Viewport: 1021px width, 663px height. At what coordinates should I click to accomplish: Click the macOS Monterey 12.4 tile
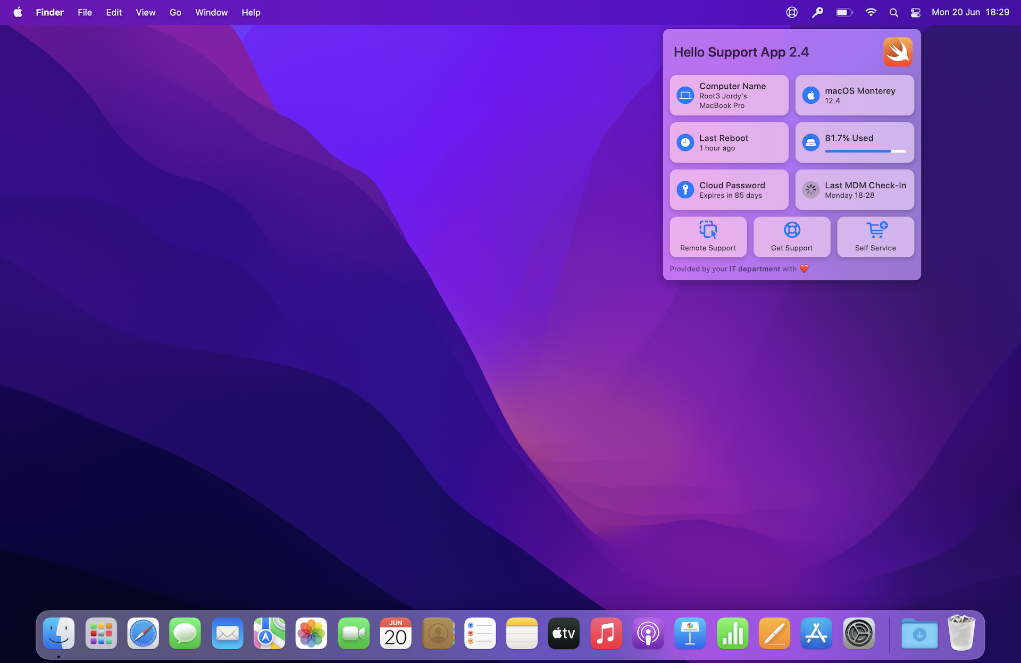pos(855,95)
